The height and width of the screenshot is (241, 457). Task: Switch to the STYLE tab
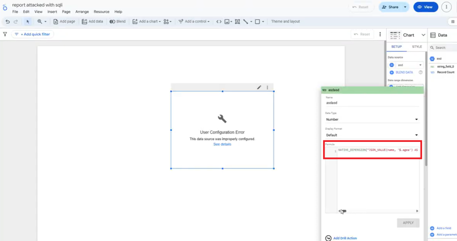417,47
